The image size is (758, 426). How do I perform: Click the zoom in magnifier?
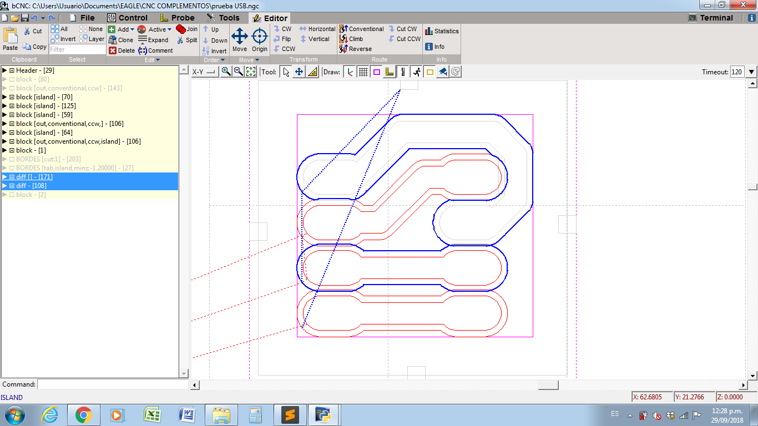pyautogui.click(x=226, y=72)
